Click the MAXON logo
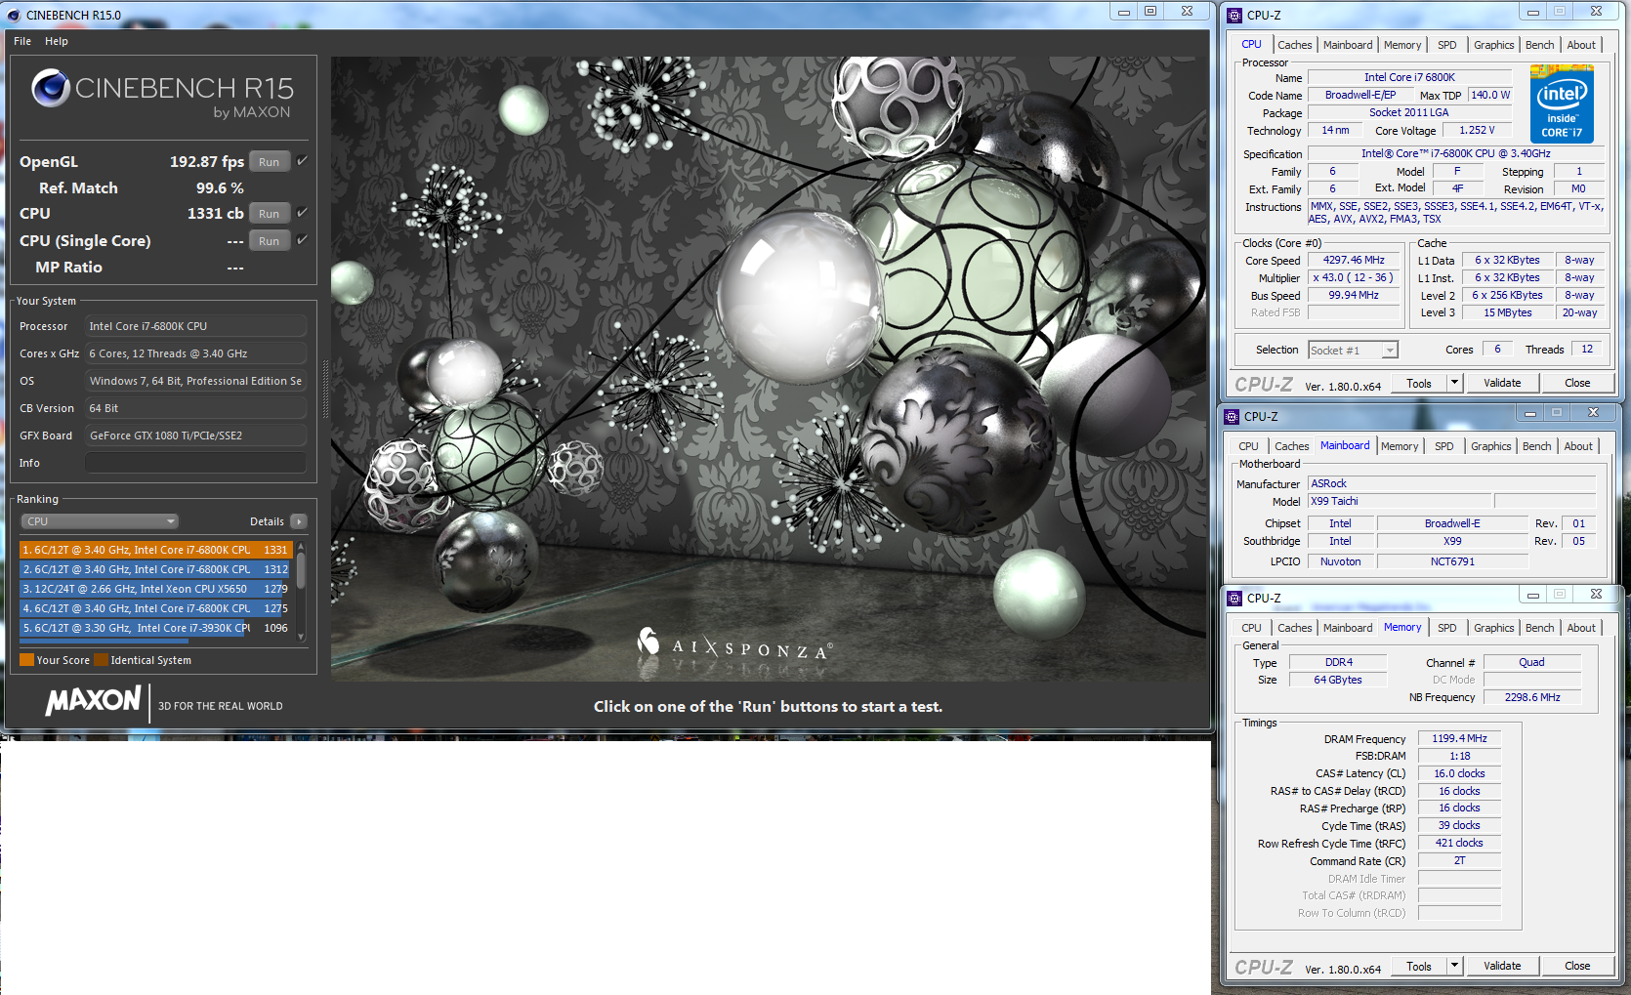This screenshot has height=995, width=1631. [x=94, y=700]
